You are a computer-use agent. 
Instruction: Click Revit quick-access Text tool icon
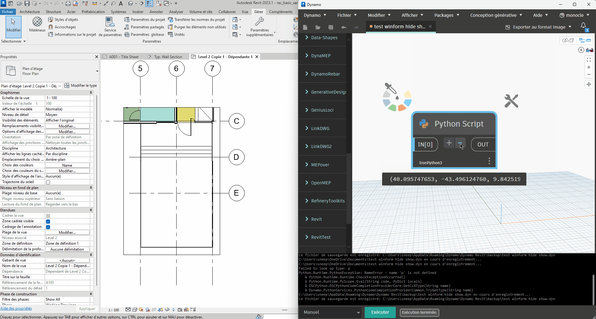(x=121, y=3)
